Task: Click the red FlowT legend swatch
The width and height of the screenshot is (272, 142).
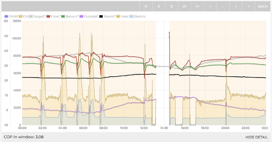Action: pos(48,17)
